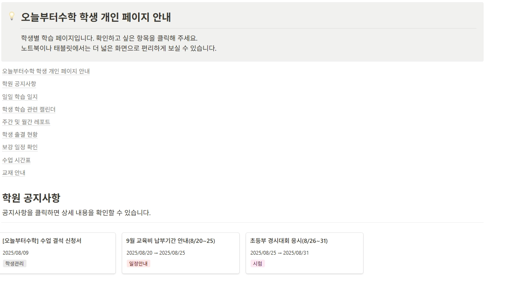Click the pink 일정안내 tag

click(138, 264)
